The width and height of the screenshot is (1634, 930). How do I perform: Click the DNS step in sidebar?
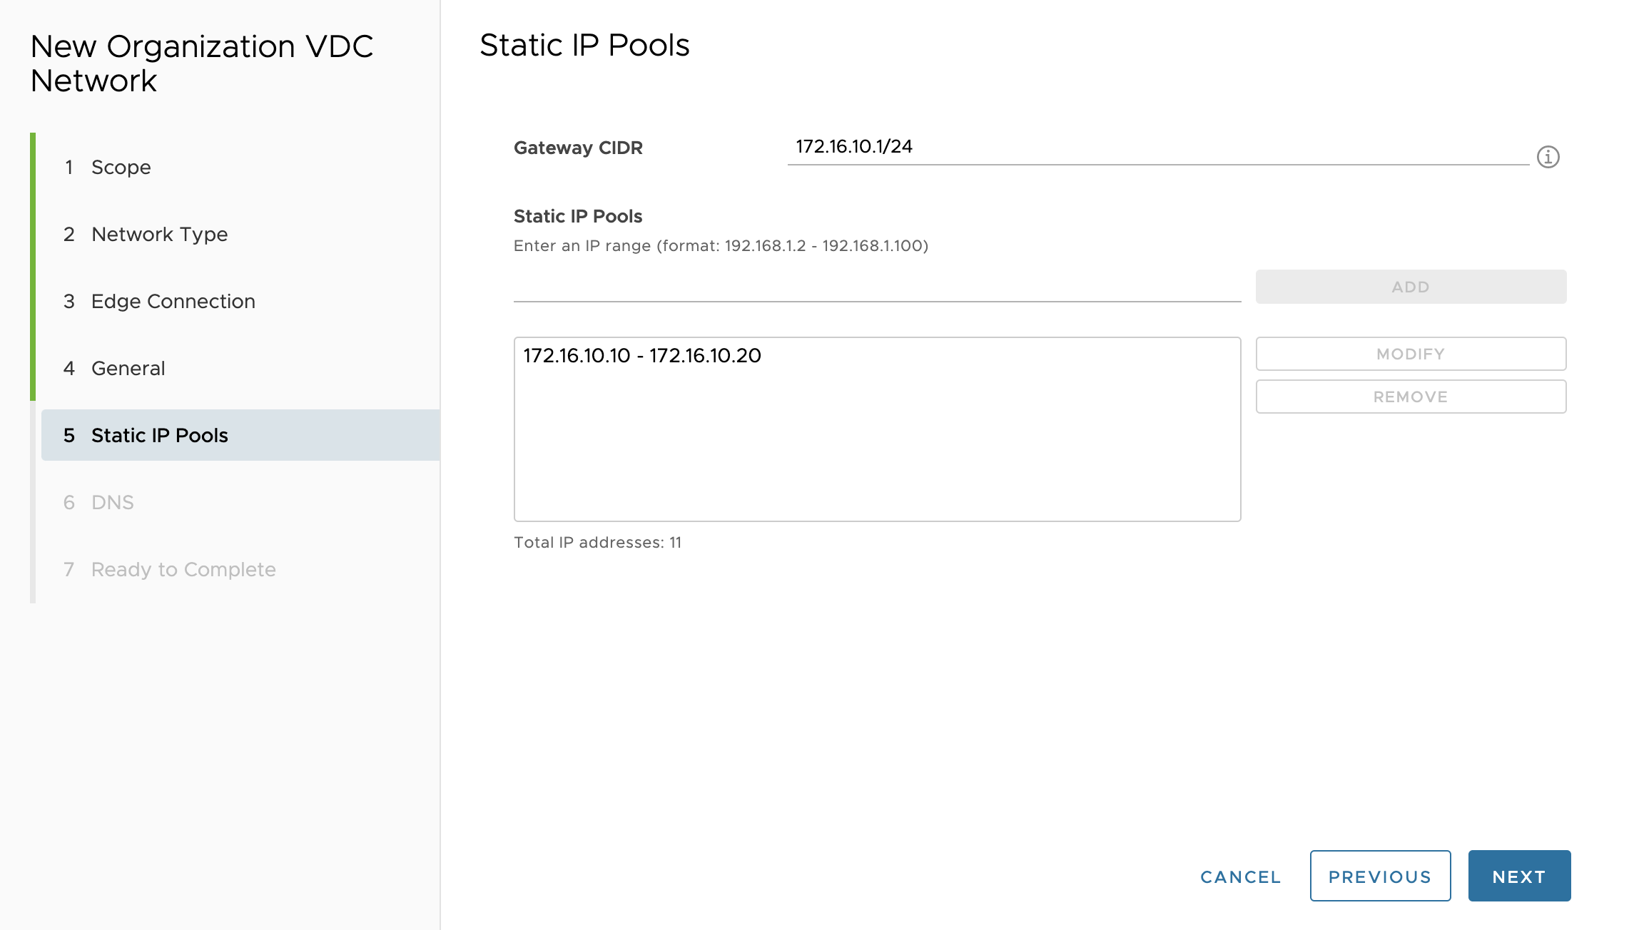[112, 502]
